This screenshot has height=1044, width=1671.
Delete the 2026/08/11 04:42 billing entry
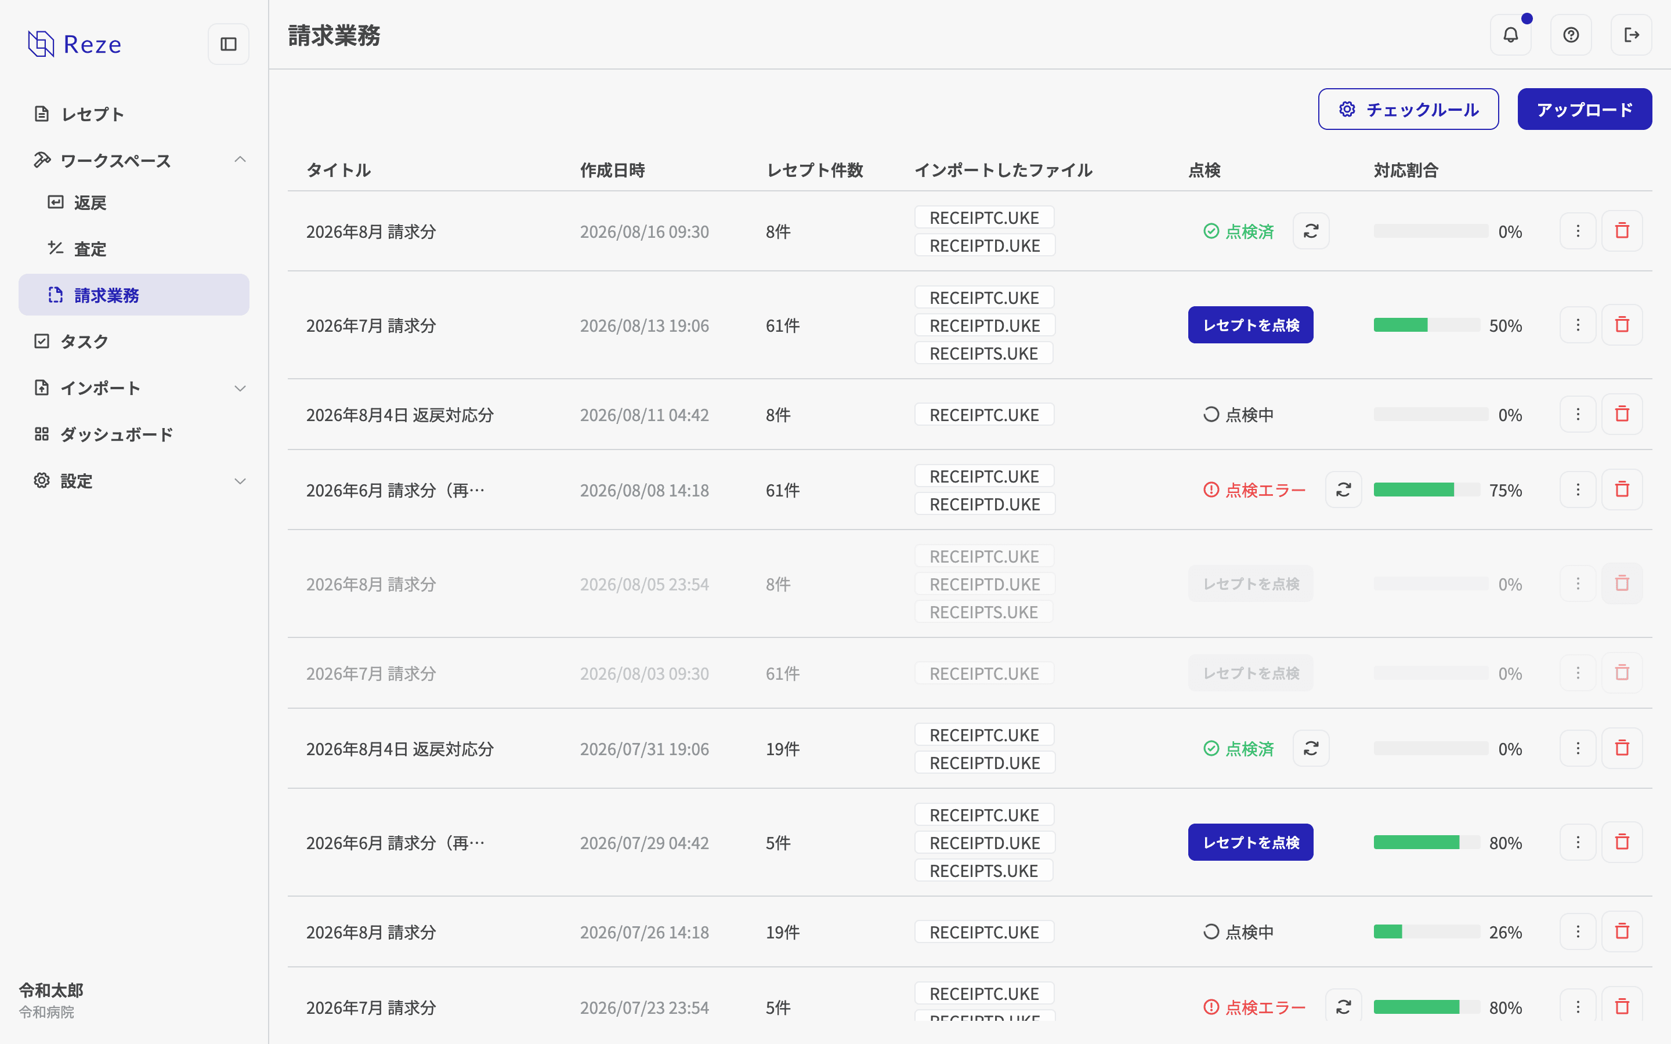click(x=1622, y=414)
